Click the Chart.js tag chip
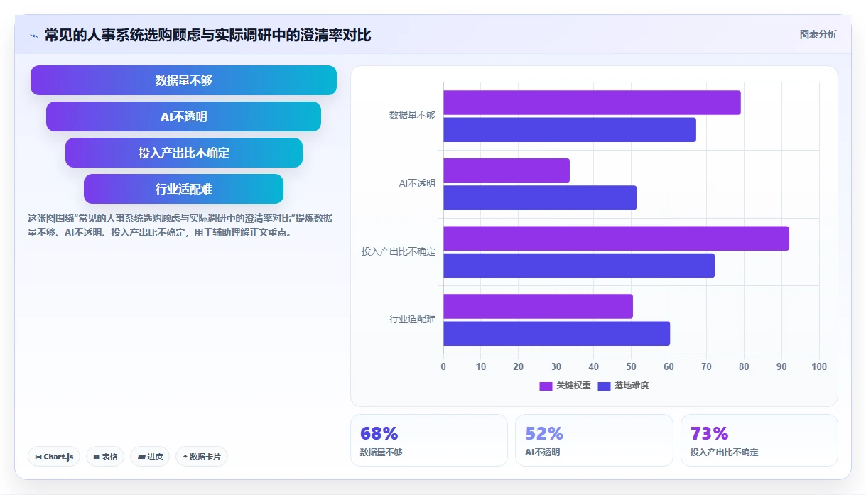 pyautogui.click(x=54, y=457)
